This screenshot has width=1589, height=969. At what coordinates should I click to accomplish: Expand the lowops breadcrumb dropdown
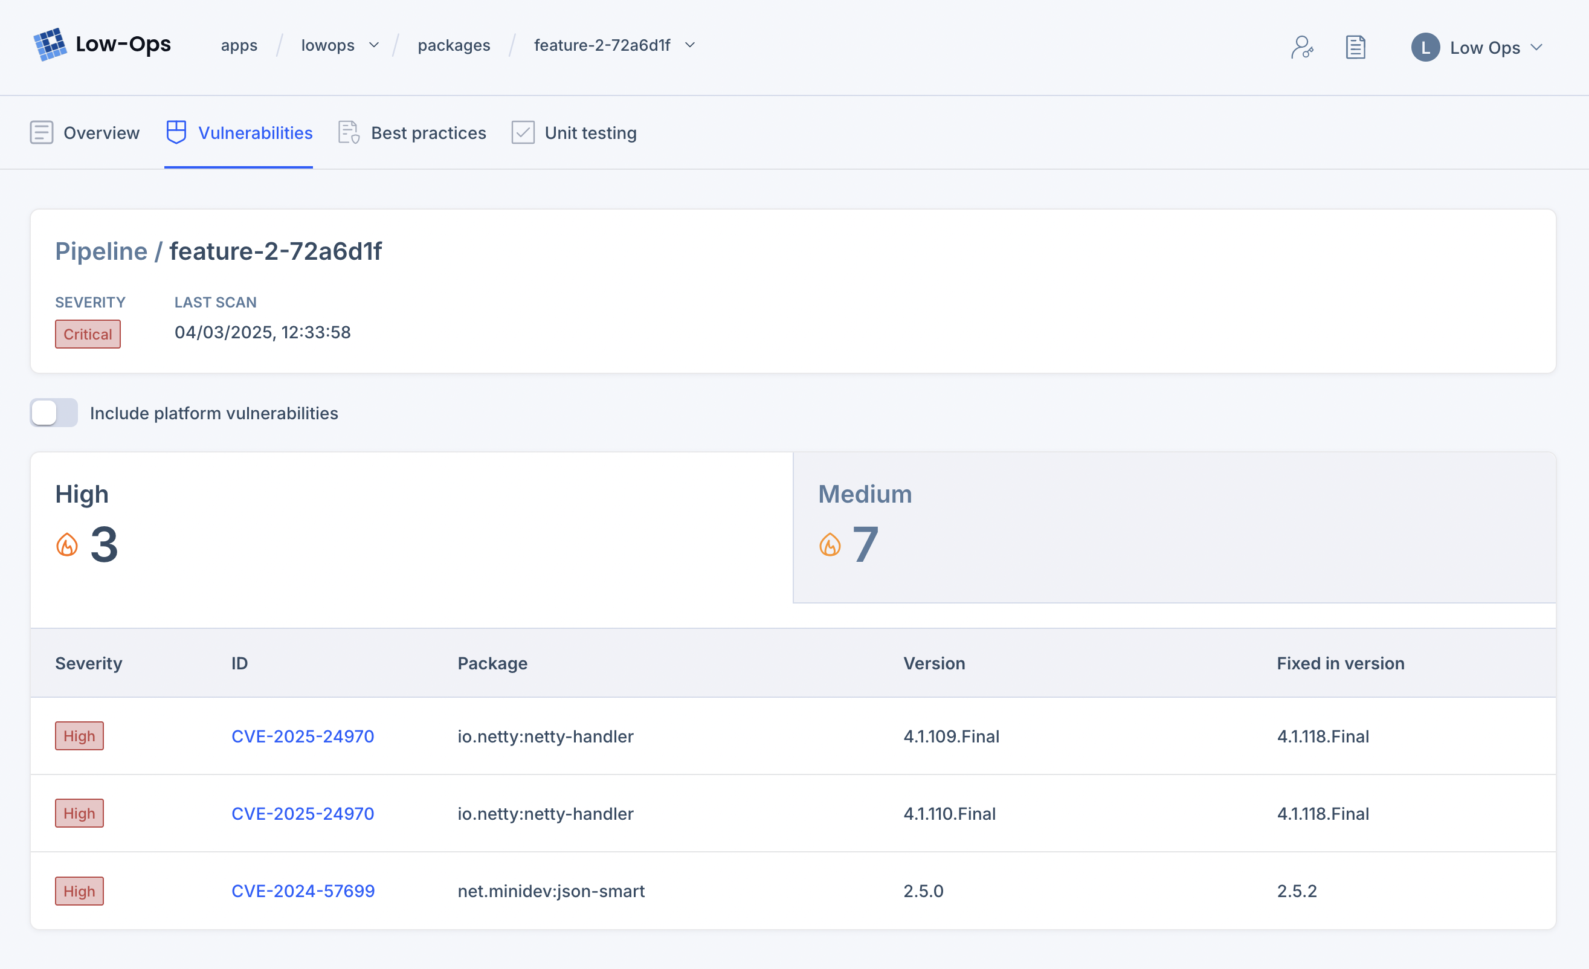pos(374,45)
